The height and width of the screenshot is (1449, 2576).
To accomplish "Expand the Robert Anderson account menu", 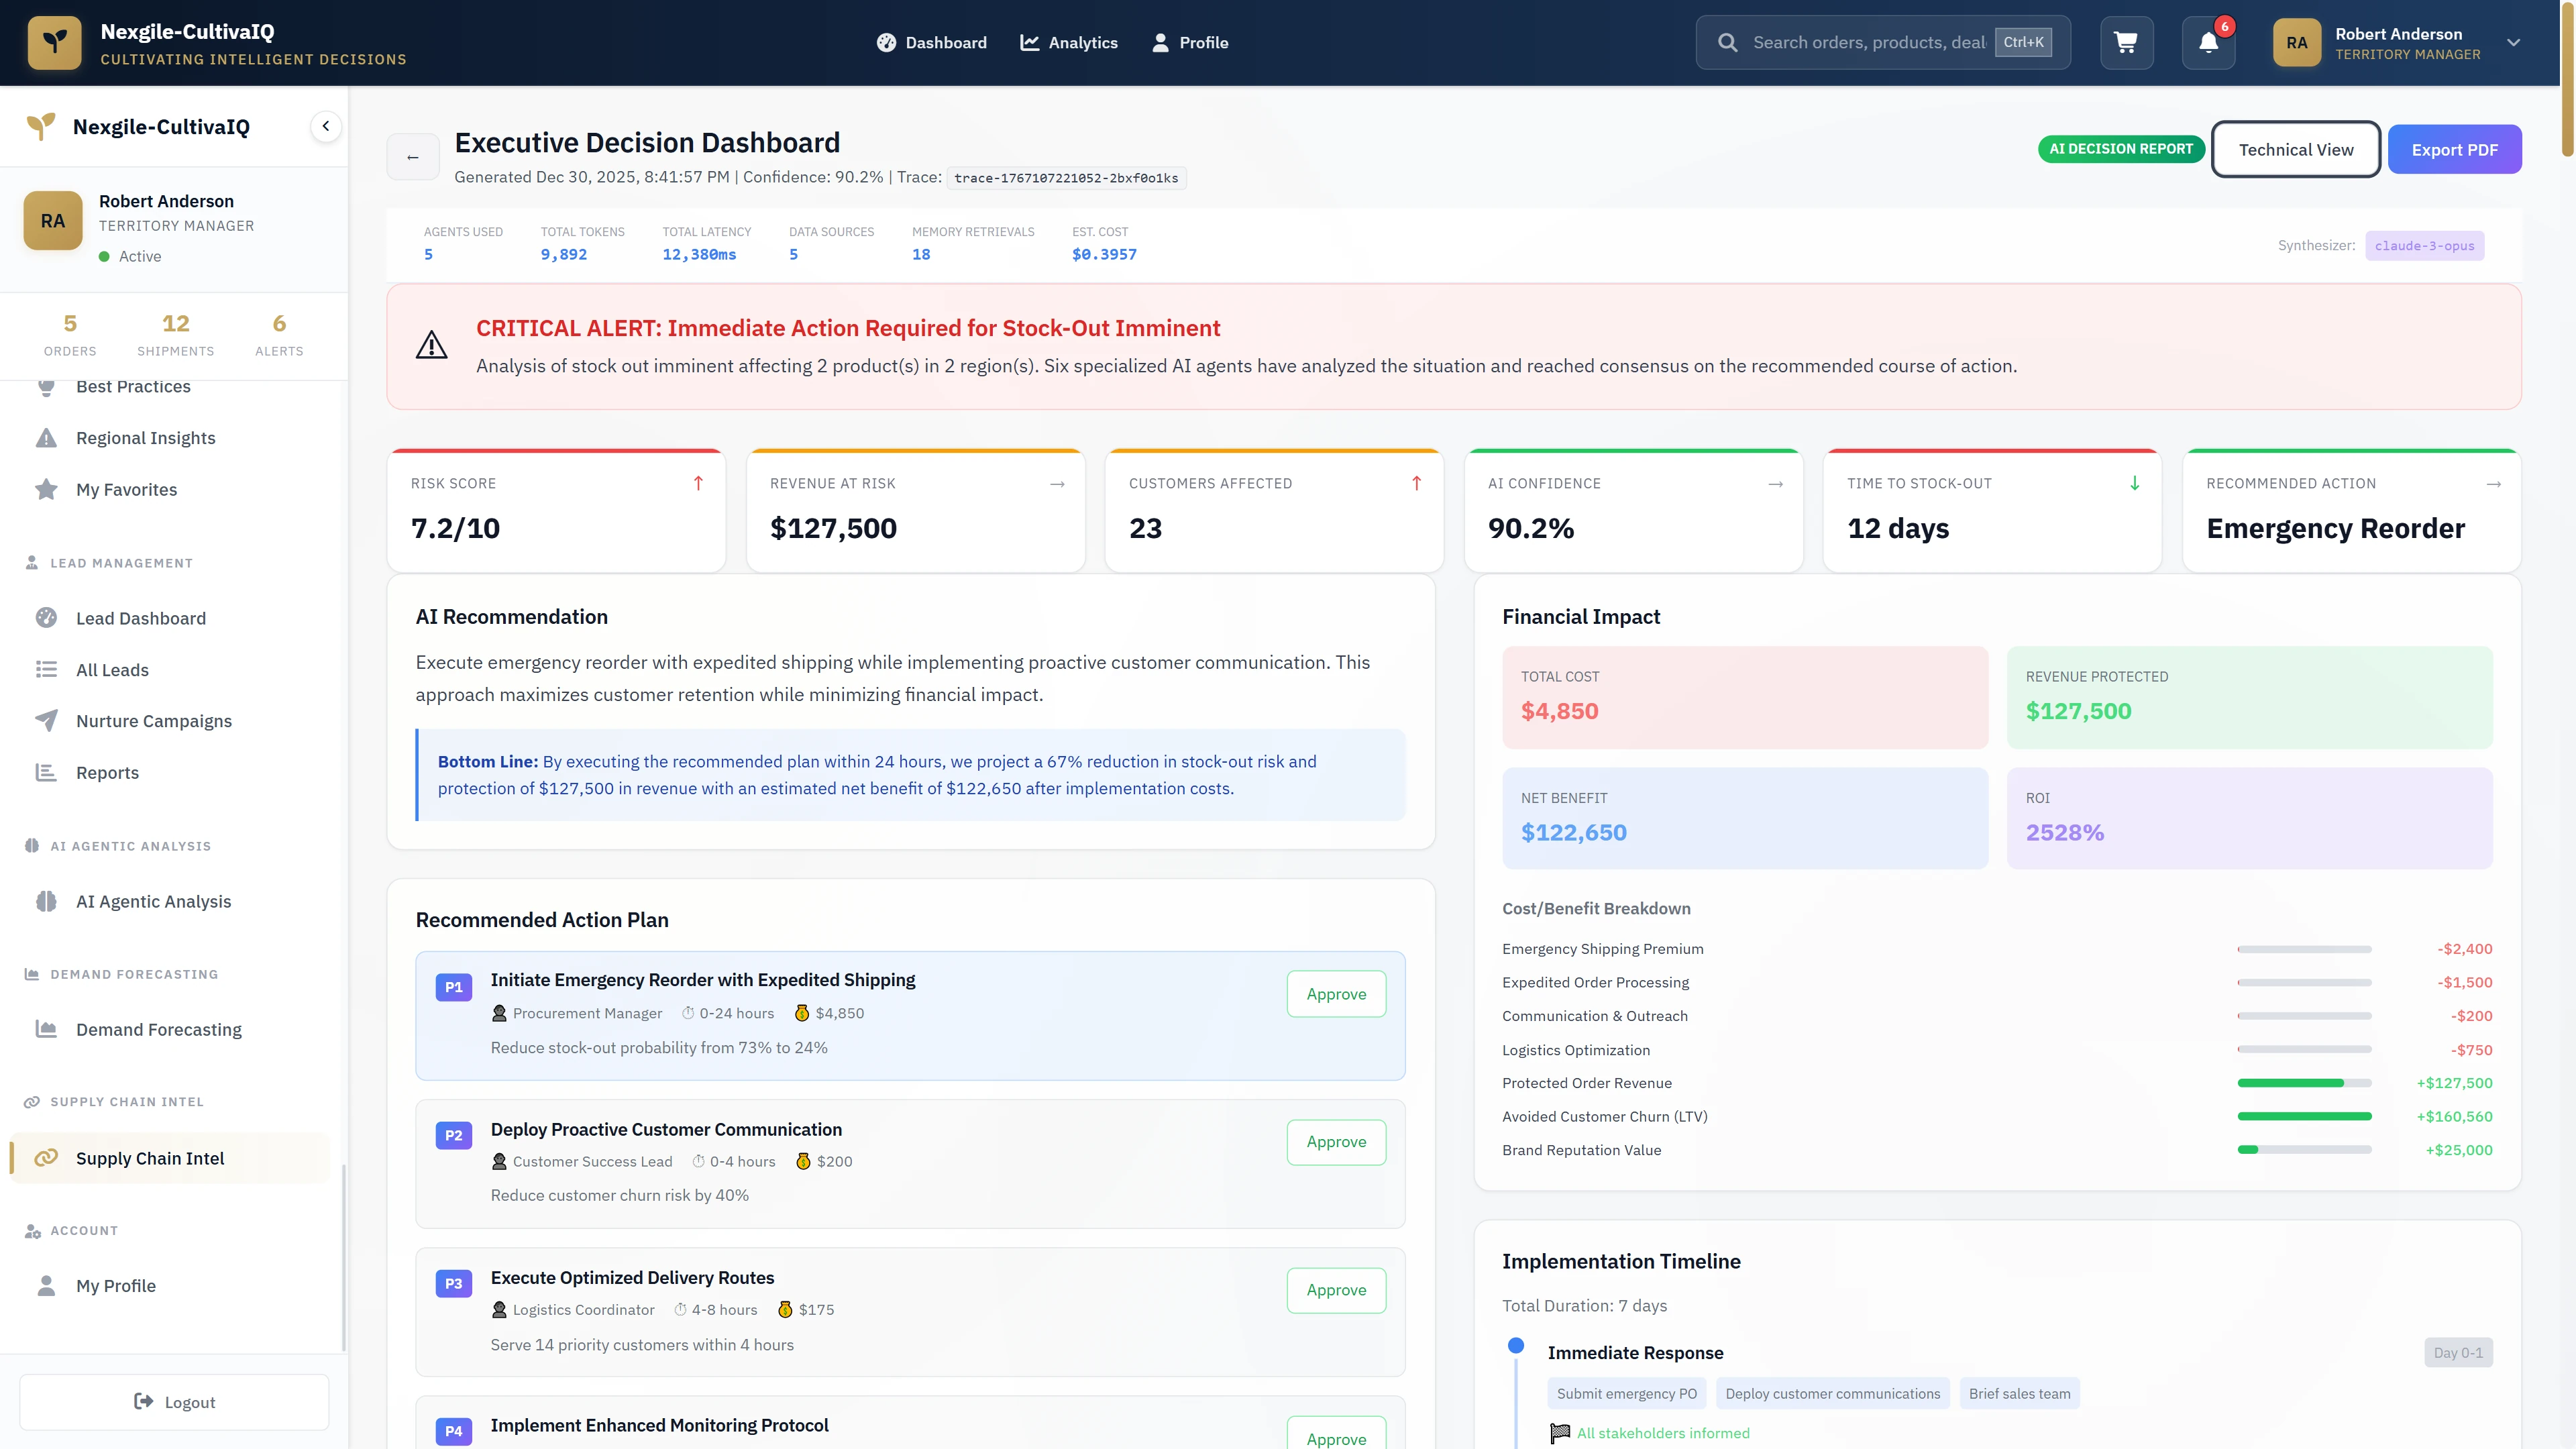I will point(2513,42).
